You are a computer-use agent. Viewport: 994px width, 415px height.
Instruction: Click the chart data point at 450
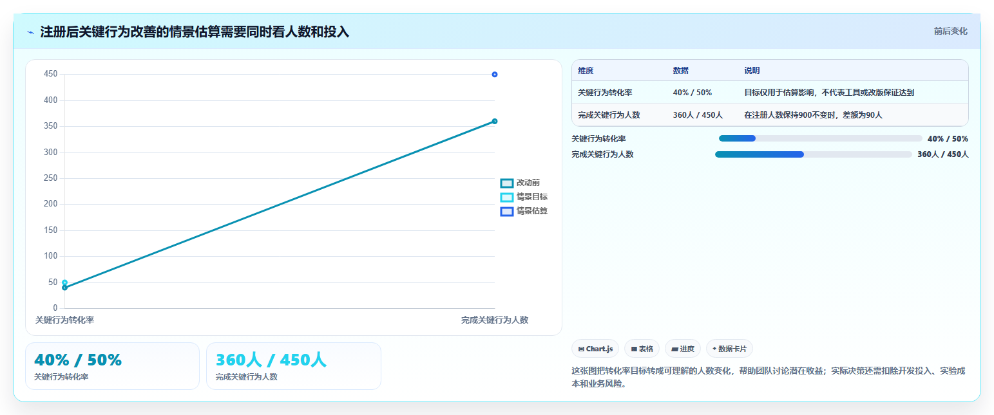(495, 75)
